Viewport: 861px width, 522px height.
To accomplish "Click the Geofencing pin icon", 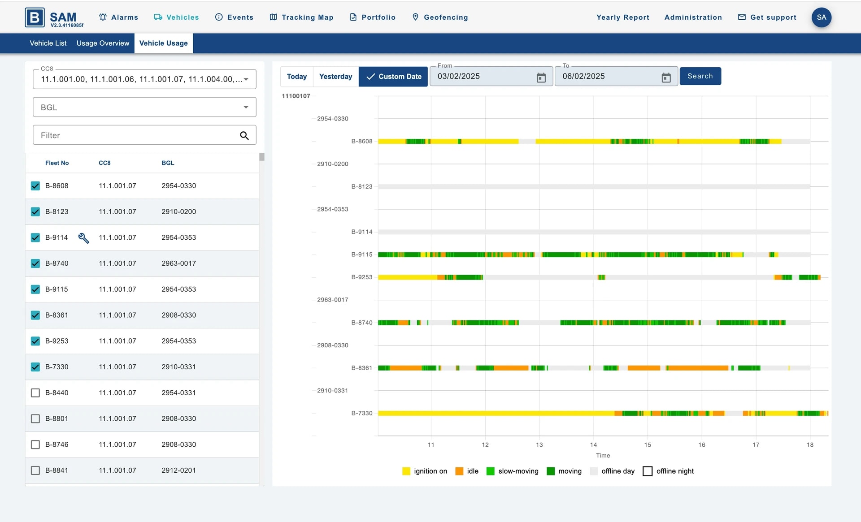I will (415, 17).
